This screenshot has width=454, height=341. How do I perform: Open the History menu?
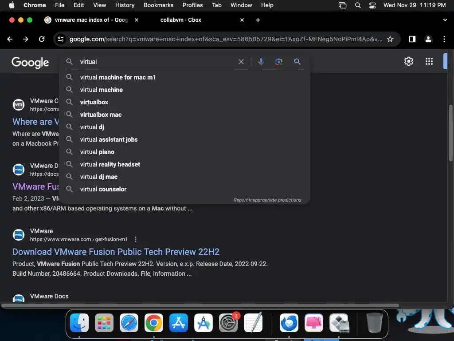pyautogui.click(x=125, y=5)
